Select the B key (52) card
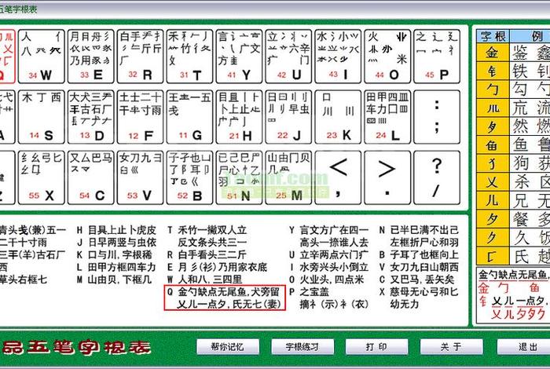The image size is (550, 369). click(x=190, y=177)
